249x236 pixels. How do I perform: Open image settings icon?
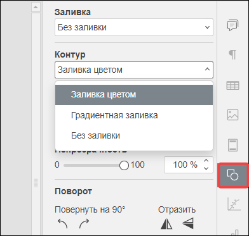click(232, 115)
